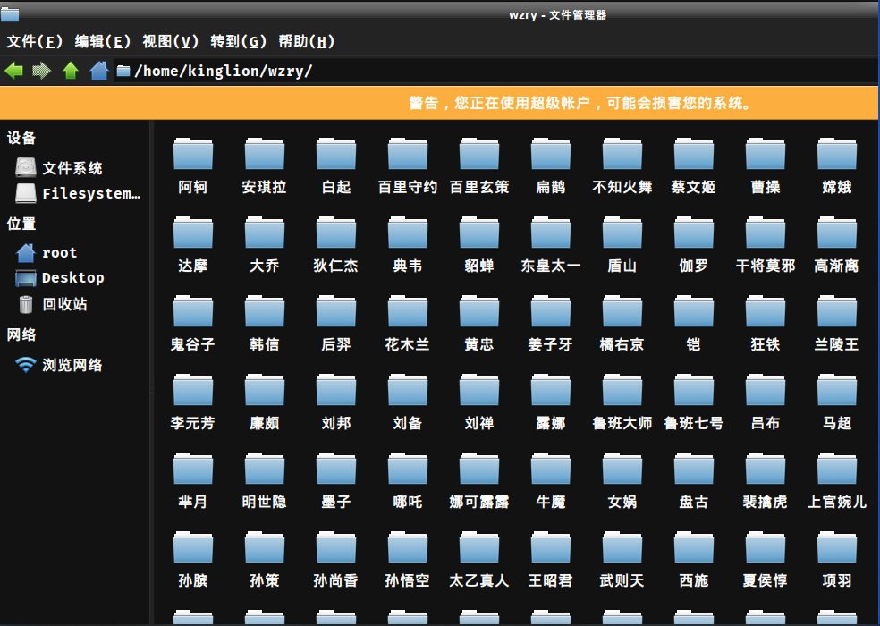Go back with the green left arrow
The image size is (880, 626).
coord(14,71)
